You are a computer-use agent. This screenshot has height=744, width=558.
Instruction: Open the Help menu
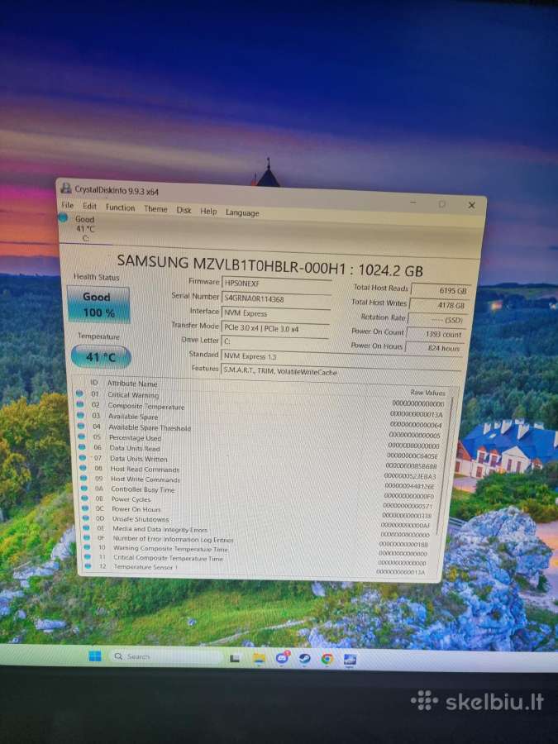tap(208, 211)
